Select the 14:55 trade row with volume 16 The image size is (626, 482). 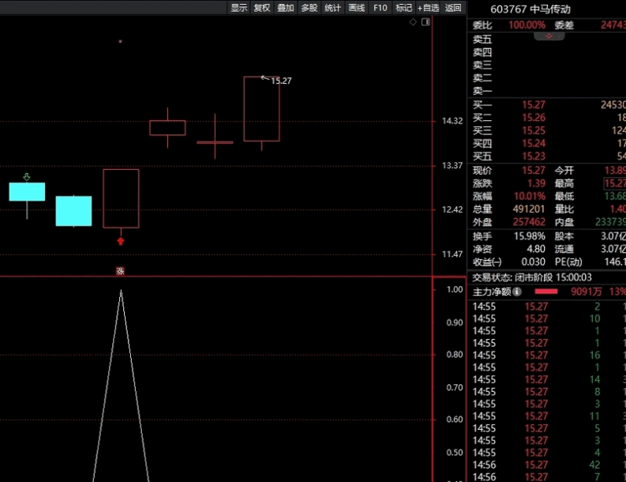pos(546,356)
